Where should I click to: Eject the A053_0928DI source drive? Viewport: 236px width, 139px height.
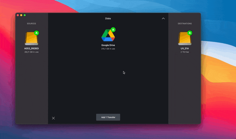tap(36, 33)
